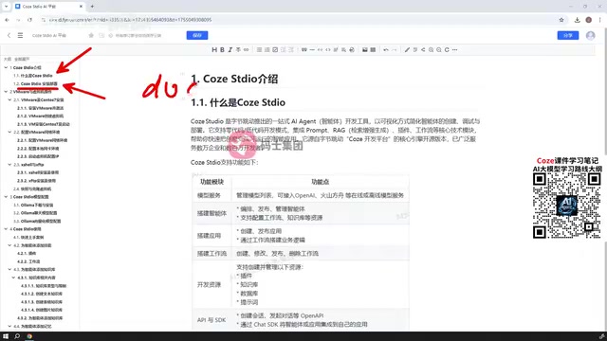Insert quote block from toolbar
The image size is (607, 341).
pyautogui.click(x=304, y=50)
